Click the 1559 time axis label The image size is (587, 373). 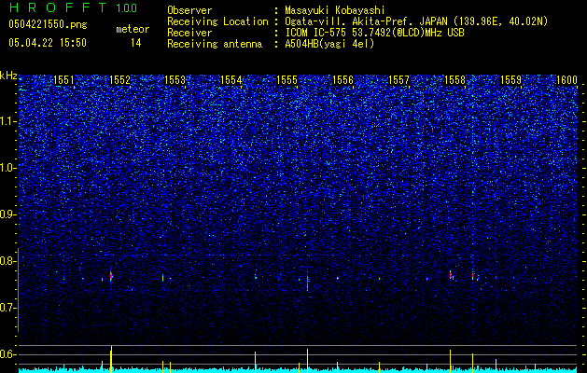(x=511, y=80)
